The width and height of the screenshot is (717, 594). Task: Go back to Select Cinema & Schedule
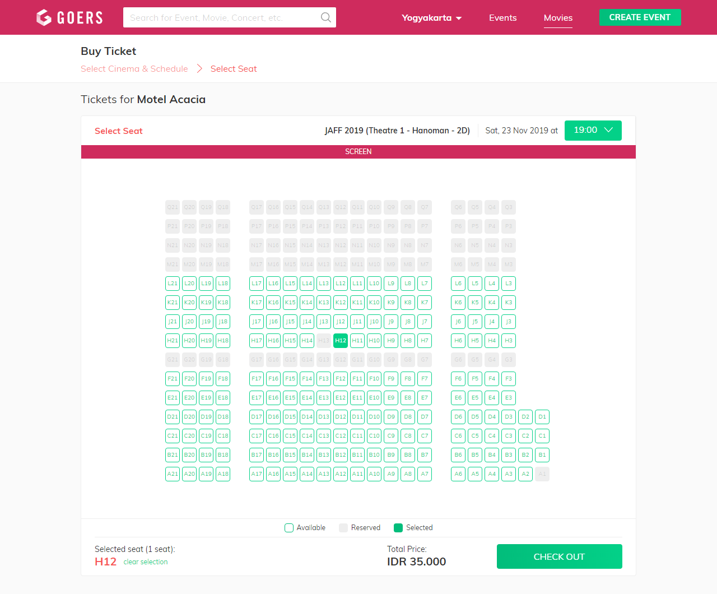pyautogui.click(x=134, y=69)
